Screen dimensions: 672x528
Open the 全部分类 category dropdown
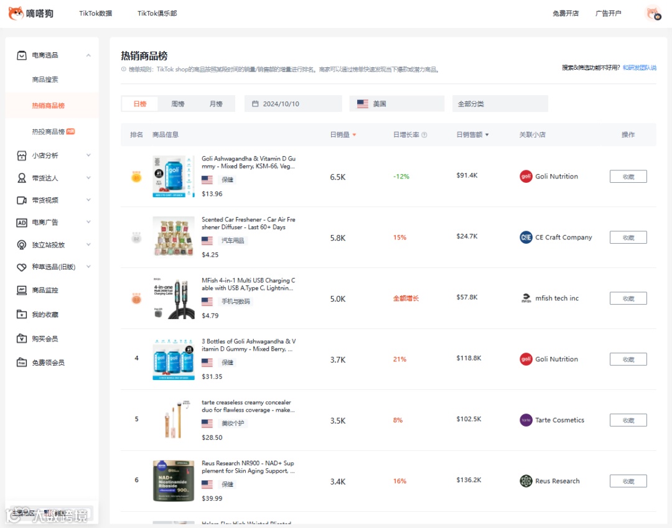coord(500,104)
